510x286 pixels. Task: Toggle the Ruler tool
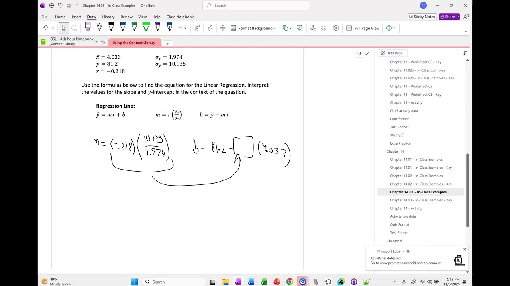210,28
